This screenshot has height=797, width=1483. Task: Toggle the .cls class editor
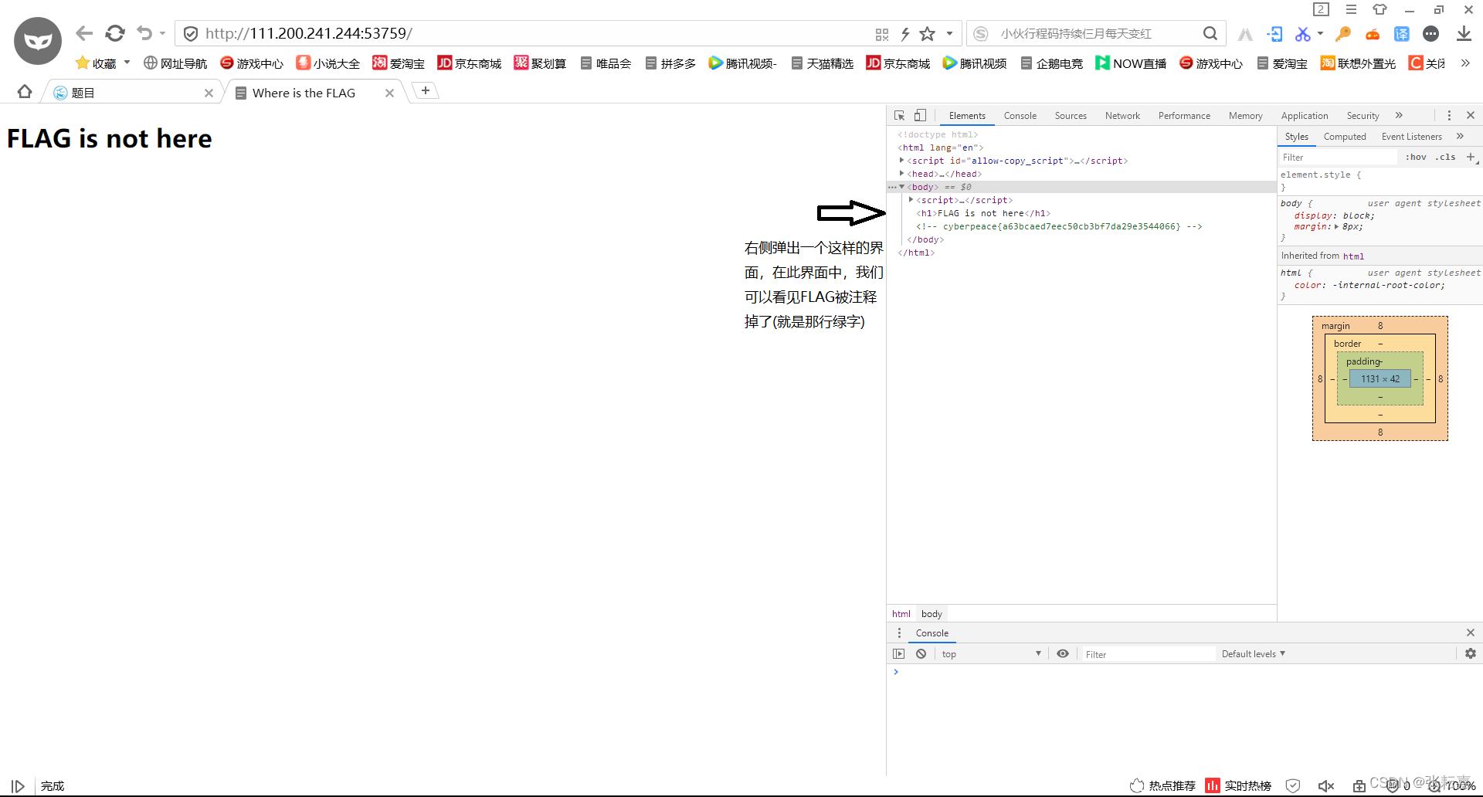click(1445, 157)
